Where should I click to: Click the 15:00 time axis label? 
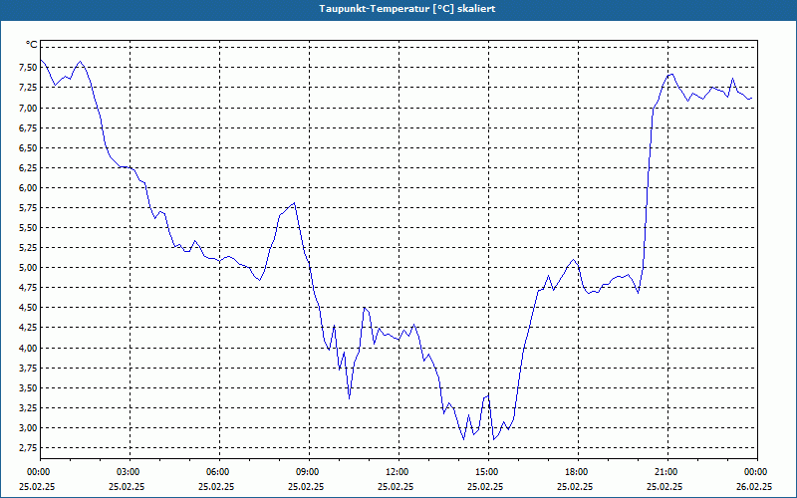pos(488,472)
